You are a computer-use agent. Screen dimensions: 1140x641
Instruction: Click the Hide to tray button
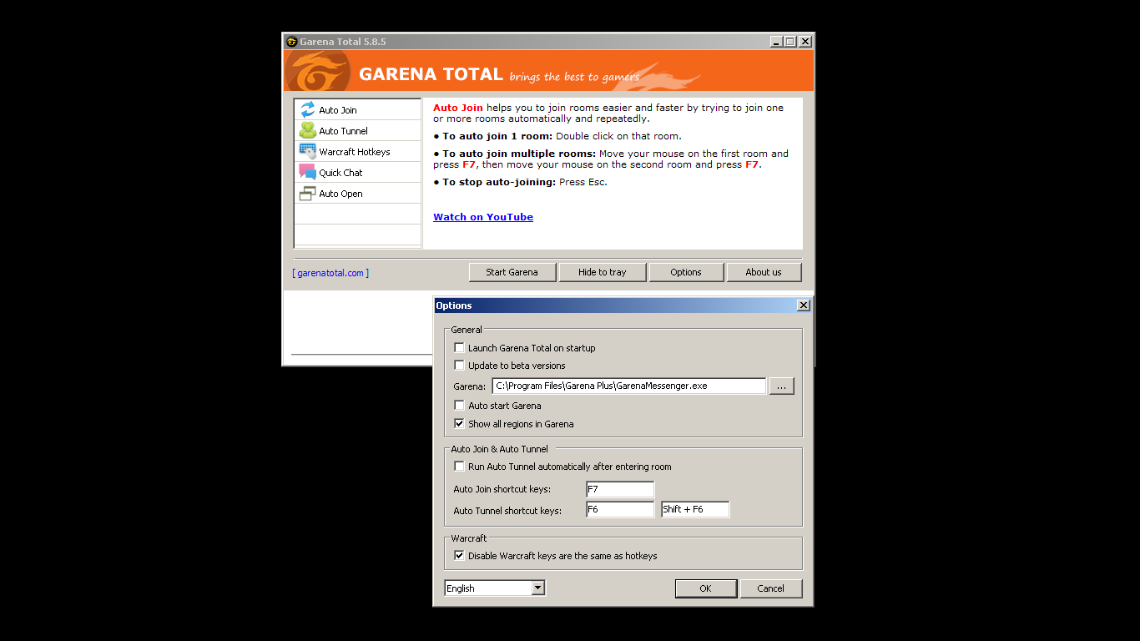[602, 272]
